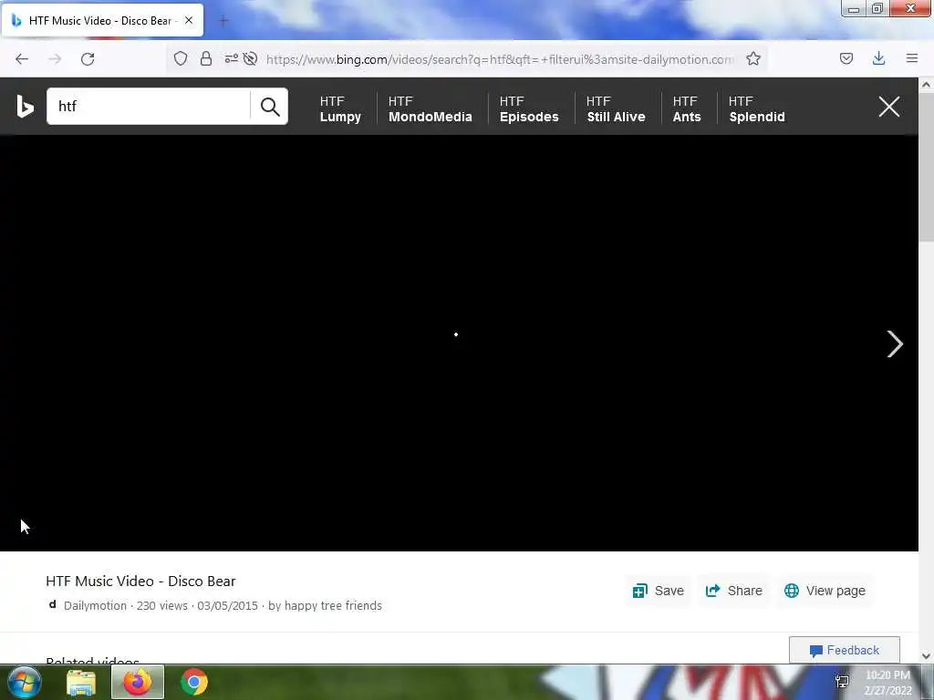Click the Dailymotion source text
The height and width of the screenshot is (700, 934).
(x=95, y=605)
